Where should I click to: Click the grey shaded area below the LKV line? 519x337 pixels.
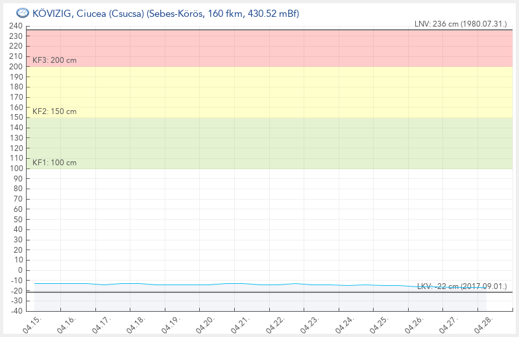pyautogui.click(x=259, y=301)
